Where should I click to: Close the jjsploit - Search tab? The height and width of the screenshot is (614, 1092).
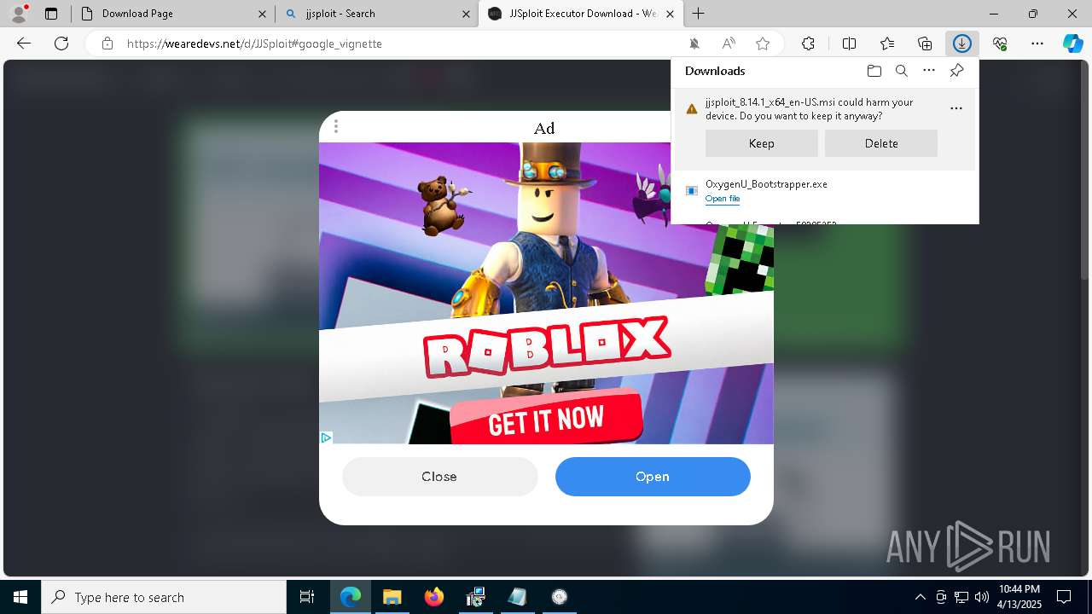(466, 14)
